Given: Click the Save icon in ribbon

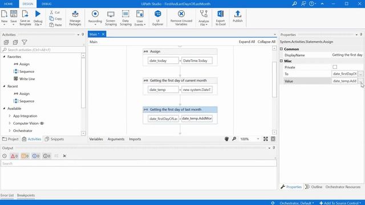Looking at the screenshot, I should [14, 14].
